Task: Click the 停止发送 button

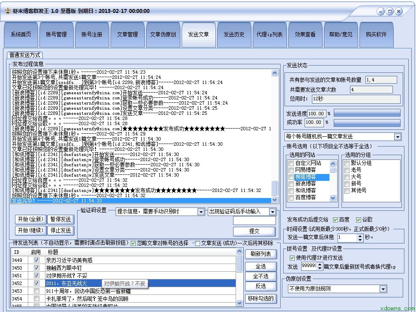Action: (x=61, y=230)
